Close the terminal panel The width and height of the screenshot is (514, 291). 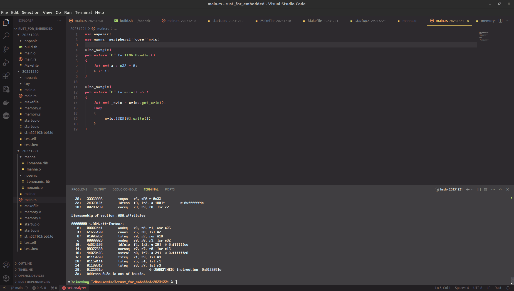point(508,189)
